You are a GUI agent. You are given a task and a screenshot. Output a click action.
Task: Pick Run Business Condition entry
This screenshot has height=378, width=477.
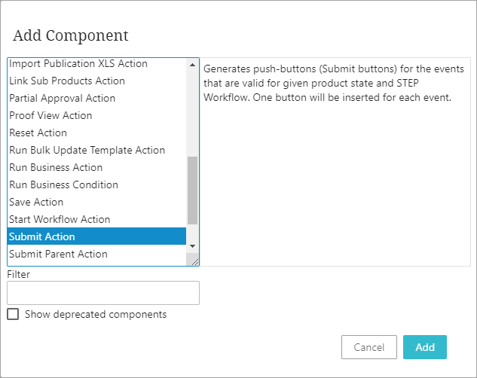(63, 184)
